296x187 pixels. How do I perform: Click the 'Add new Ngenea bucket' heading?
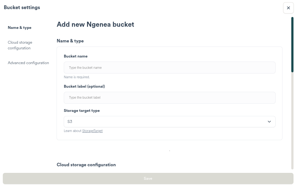pos(95,24)
